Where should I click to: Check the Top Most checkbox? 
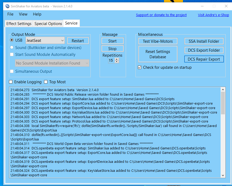(x=46, y=82)
